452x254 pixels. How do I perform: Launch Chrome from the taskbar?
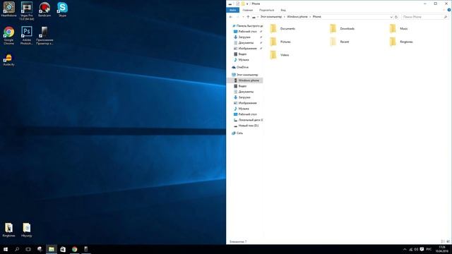pos(74,249)
